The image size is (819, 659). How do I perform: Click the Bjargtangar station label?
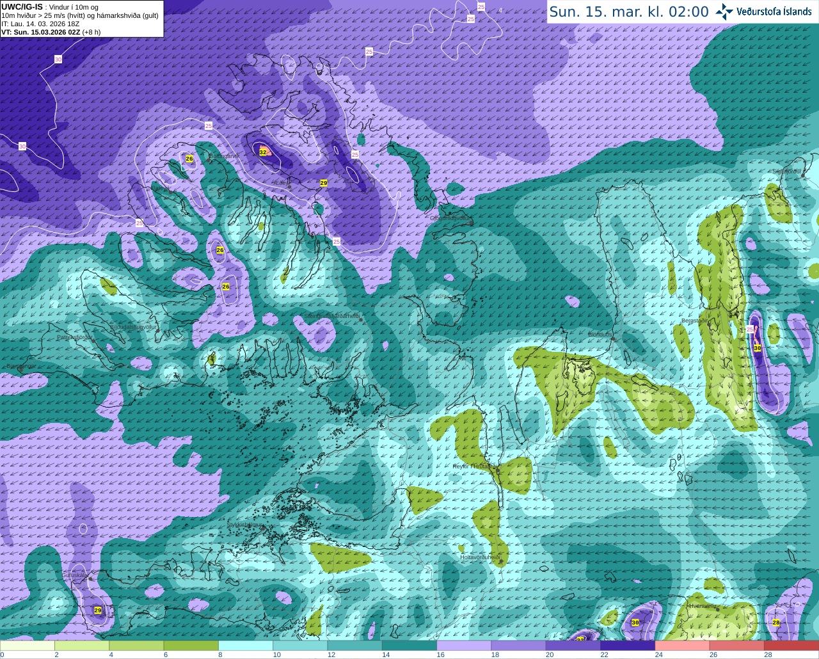21,366
